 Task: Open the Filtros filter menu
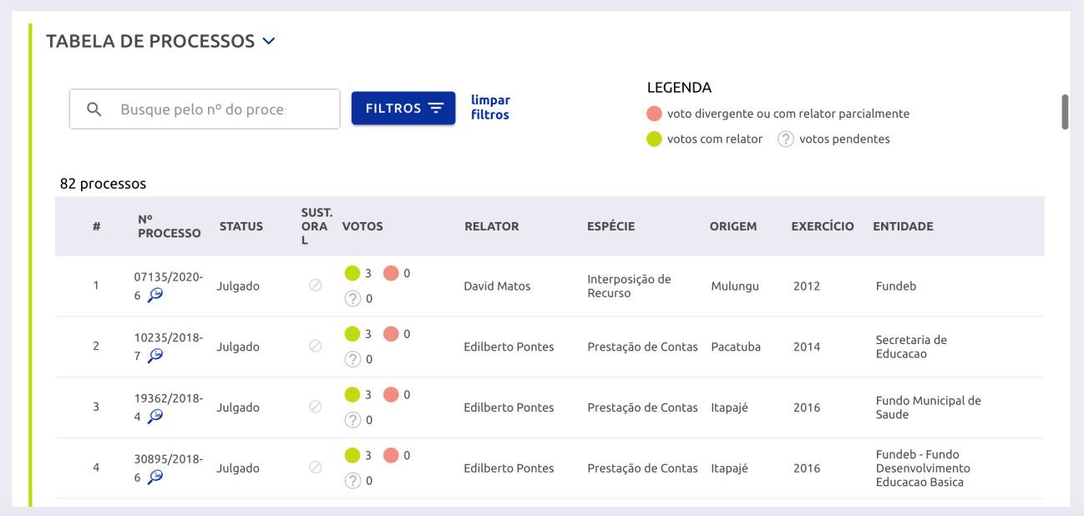403,109
